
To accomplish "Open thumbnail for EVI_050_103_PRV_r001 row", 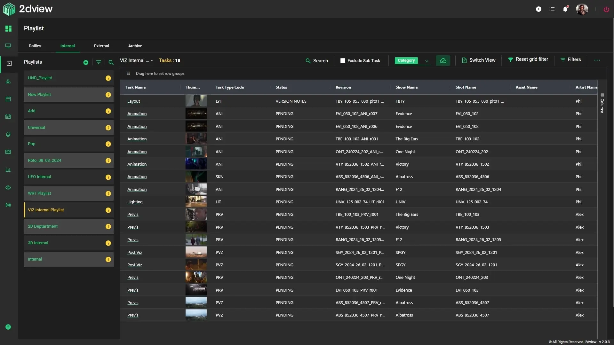I will (x=196, y=290).
